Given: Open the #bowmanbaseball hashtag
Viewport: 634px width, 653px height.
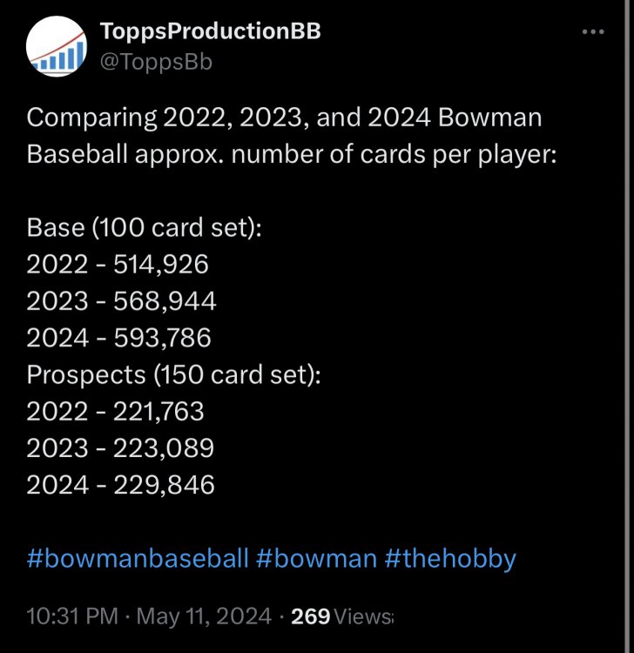Looking at the screenshot, I should coord(138,558).
